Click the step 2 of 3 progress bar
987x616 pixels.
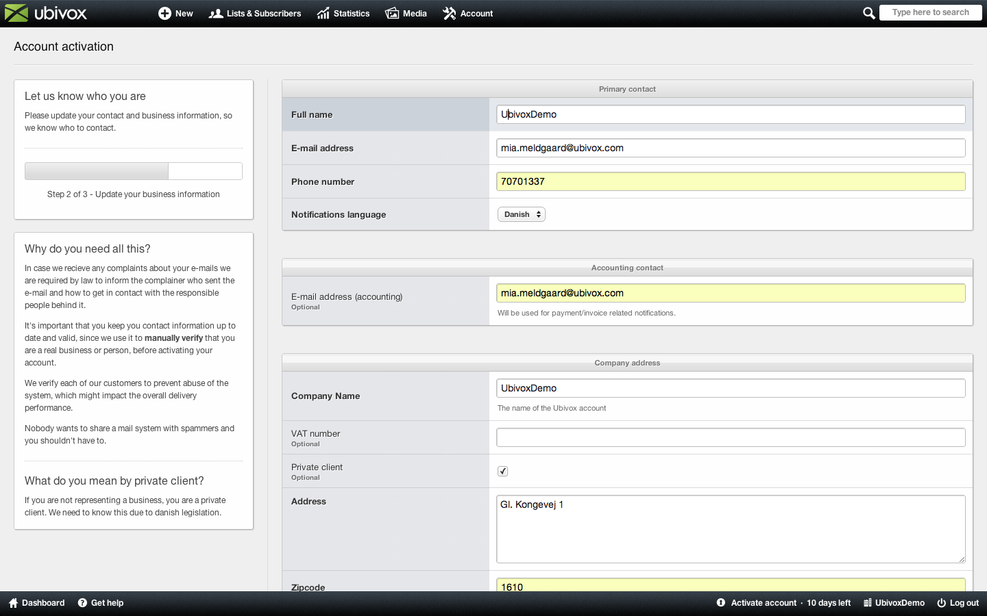pyautogui.click(x=134, y=171)
